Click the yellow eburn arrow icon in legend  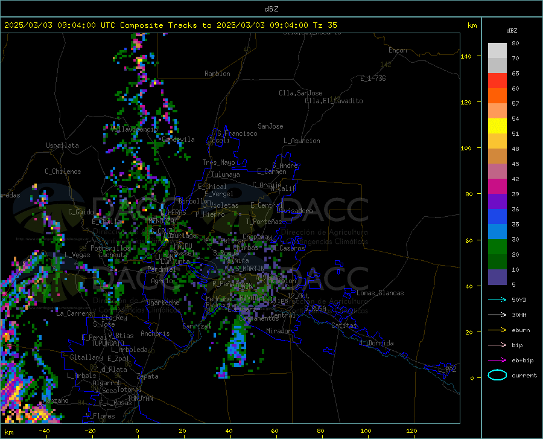point(497,330)
